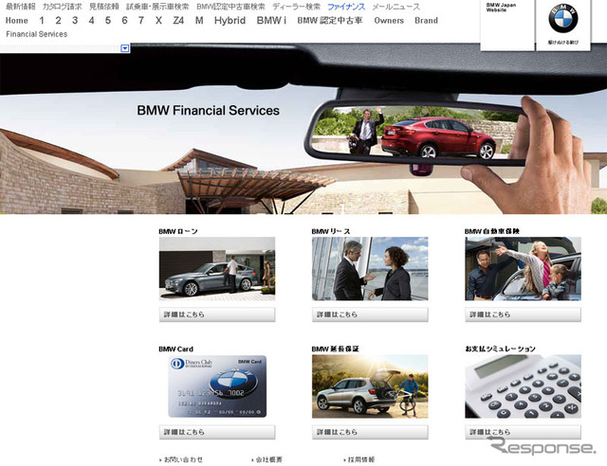This screenshot has height=466, width=607.
Task: Click the BMW Card Diners Club image
Action: point(217,386)
